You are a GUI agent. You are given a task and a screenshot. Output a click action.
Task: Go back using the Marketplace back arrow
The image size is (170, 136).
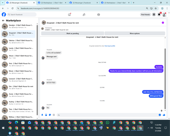coord(3,20)
